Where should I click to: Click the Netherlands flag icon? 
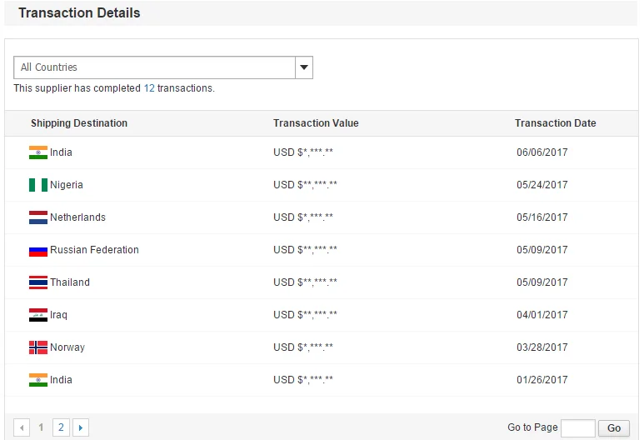(38, 217)
